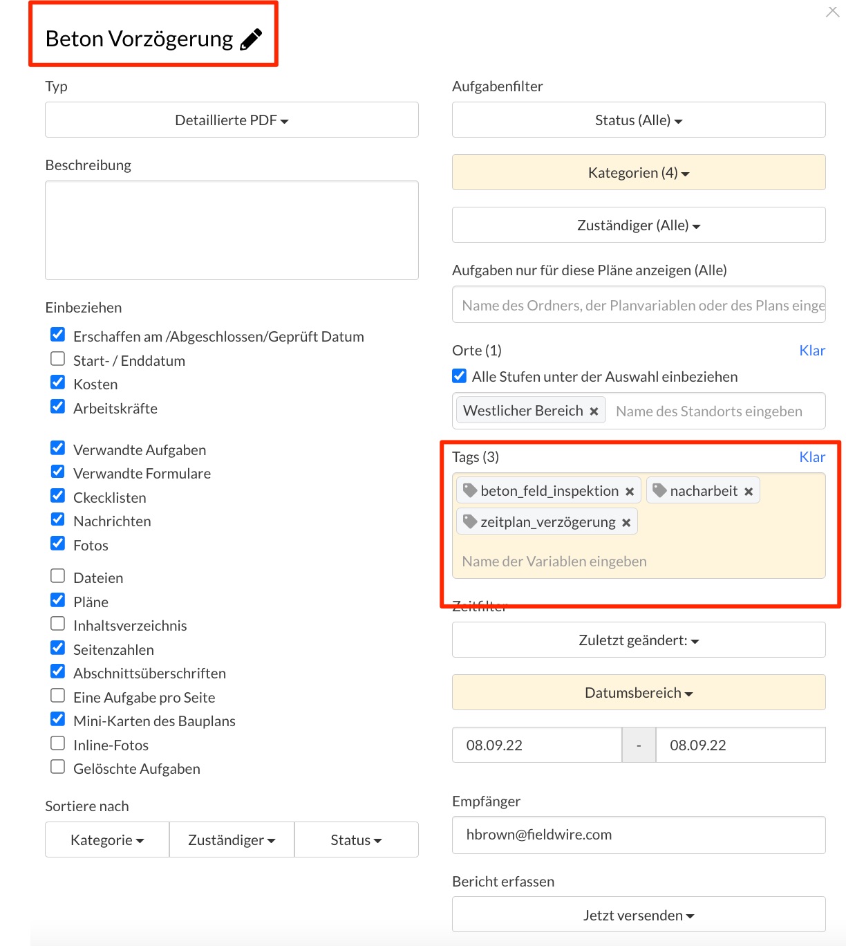Click the Beschreibung text area
Image resolution: width=846 pixels, height=946 pixels.
pyautogui.click(x=232, y=230)
